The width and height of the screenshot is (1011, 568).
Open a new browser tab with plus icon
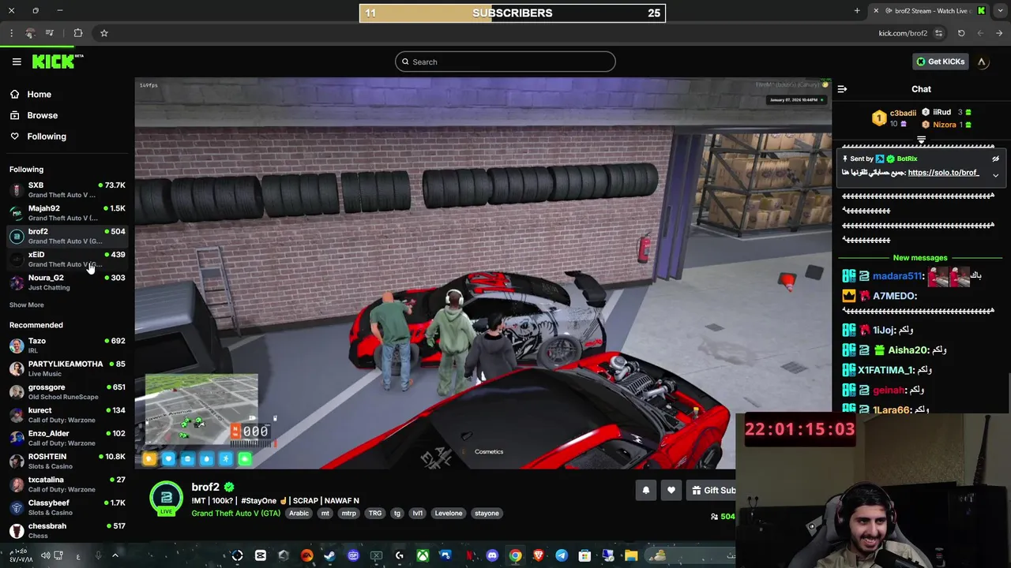coord(857,11)
